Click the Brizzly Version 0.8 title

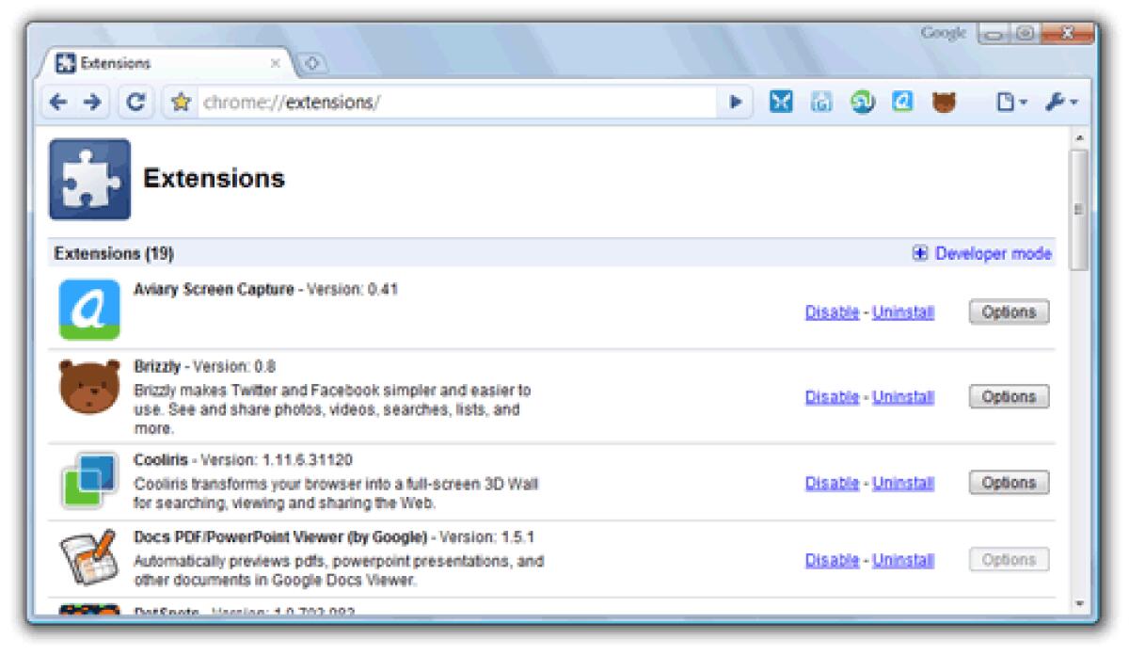pos(204,366)
